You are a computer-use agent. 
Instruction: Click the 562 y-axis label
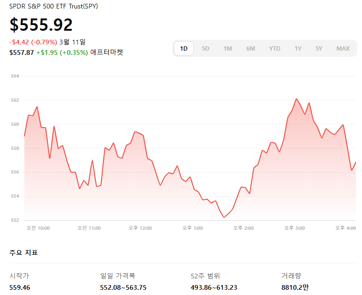[x=15, y=100]
